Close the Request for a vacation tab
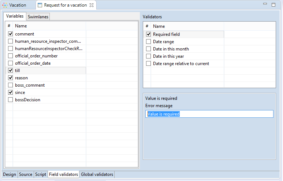Image resolution: width=283 pixels, height=181 pixels. pyautogui.click(x=92, y=5)
